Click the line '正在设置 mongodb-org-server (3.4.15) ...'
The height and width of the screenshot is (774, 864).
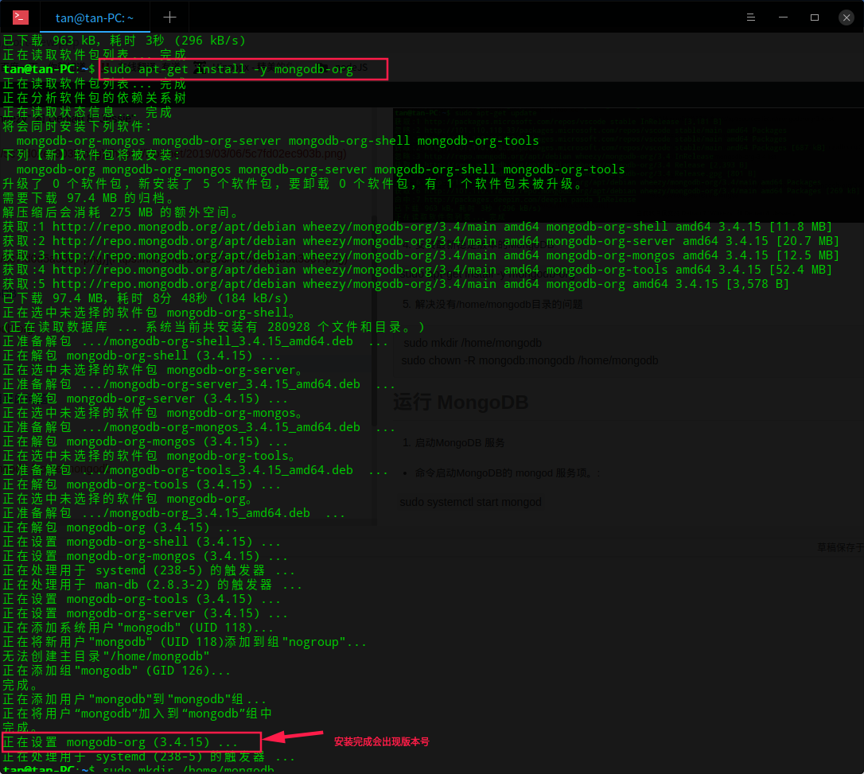click(146, 613)
